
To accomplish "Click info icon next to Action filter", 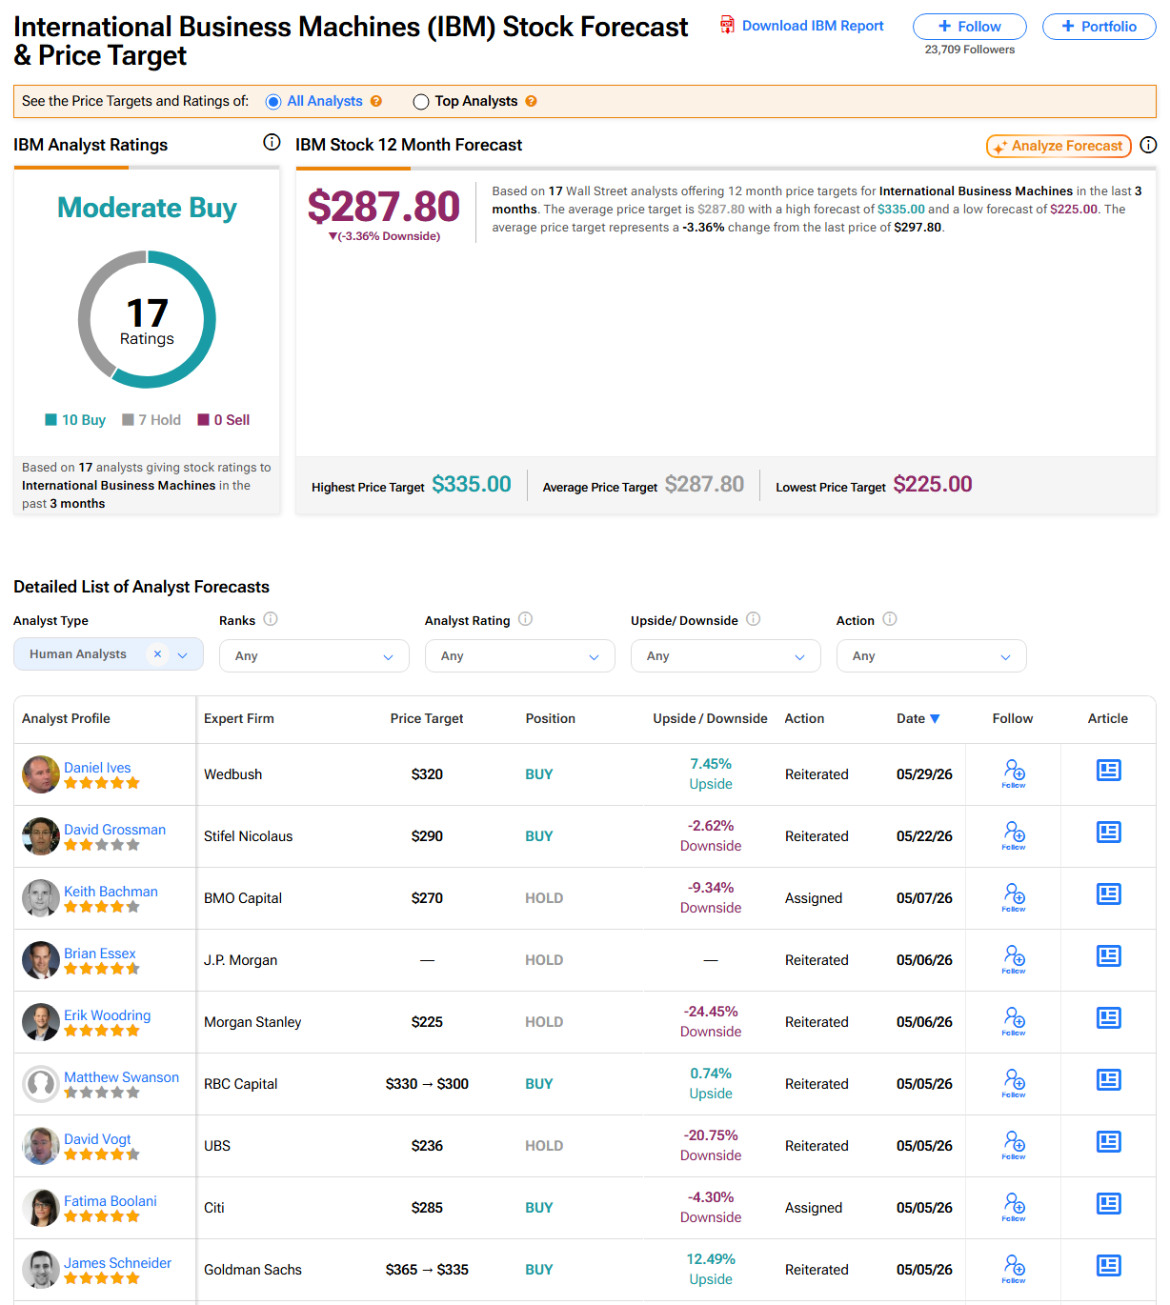I will (890, 619).
